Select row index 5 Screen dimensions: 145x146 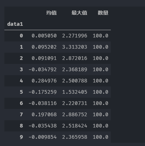(21, 92)
